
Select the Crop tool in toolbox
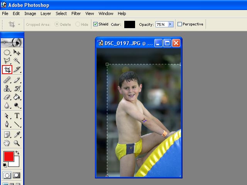pyautogui.click(x=7, y=69)
